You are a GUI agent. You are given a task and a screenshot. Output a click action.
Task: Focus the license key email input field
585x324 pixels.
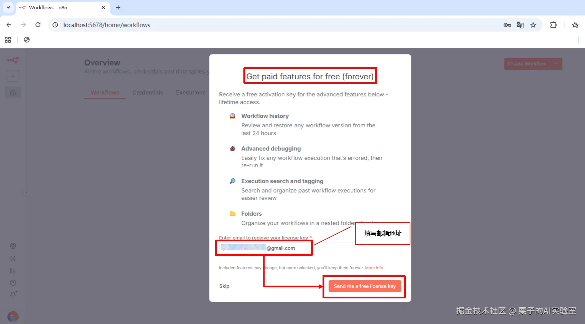tap(310, 248)
